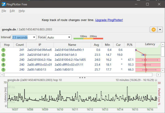
Task: Open the Help menu
Action: [x=22, y=11]
